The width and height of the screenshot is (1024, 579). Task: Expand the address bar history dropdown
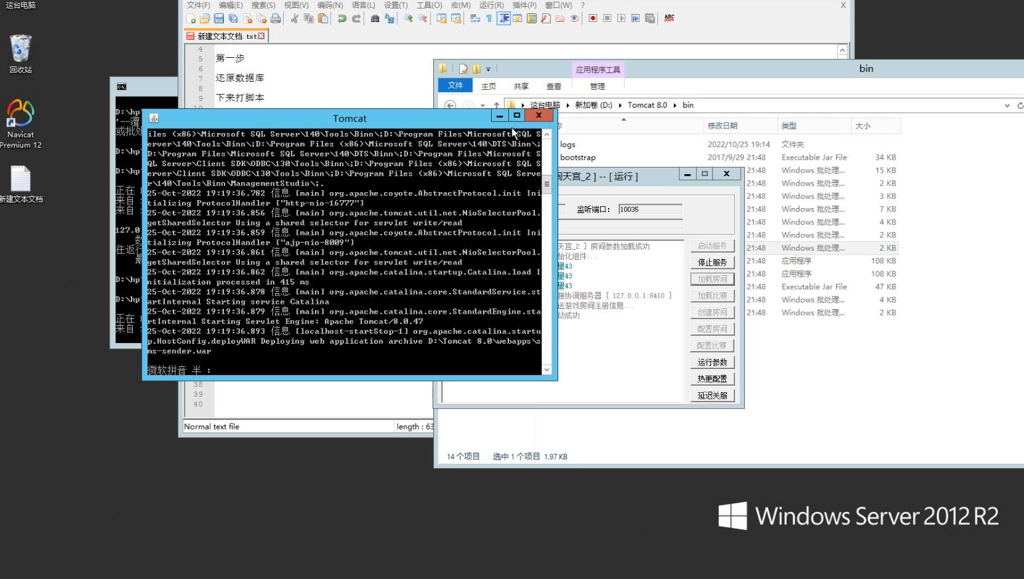click(1007, 105)
